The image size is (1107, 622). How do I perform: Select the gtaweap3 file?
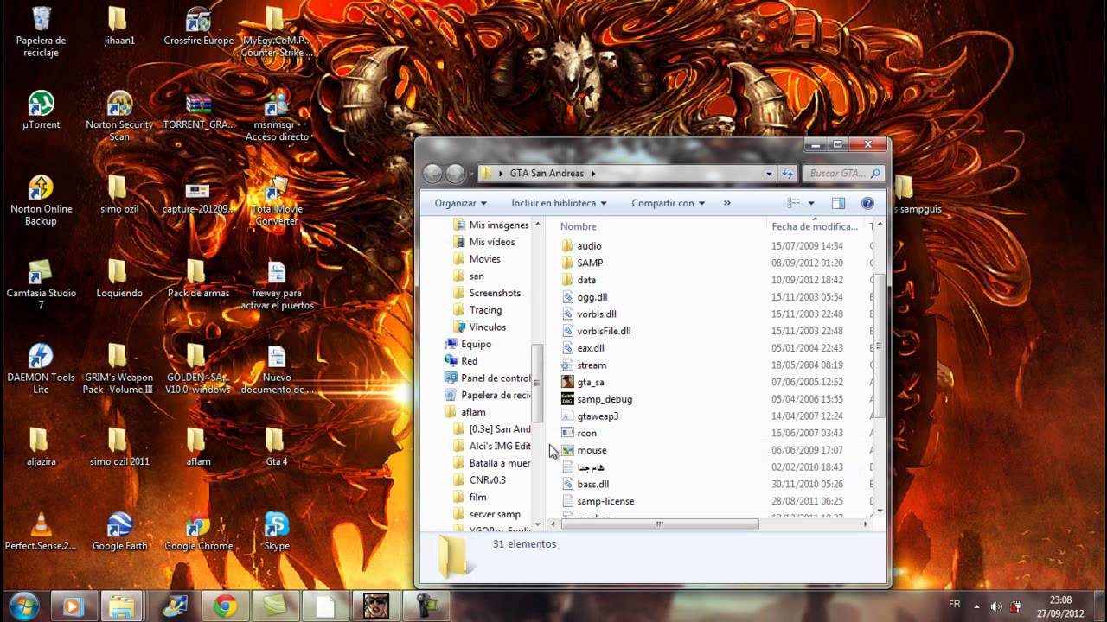point(598,416)
